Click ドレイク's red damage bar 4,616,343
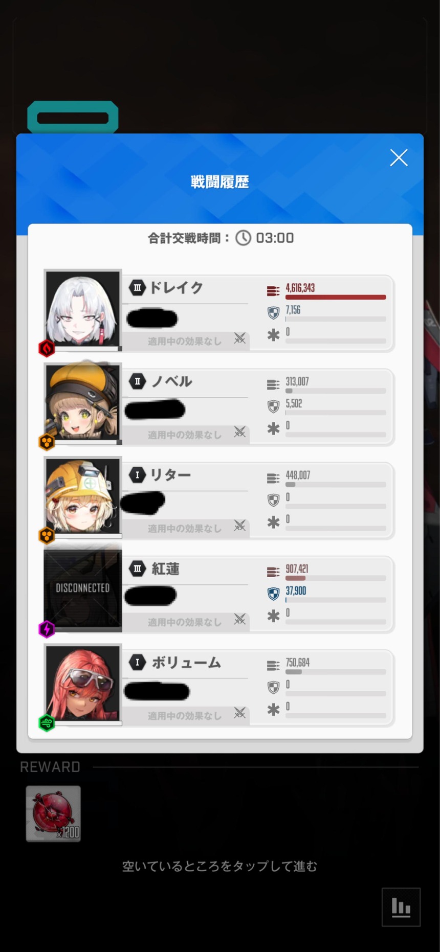 click(336, 297)
